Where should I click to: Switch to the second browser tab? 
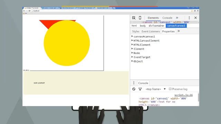(x=50, y=8)
